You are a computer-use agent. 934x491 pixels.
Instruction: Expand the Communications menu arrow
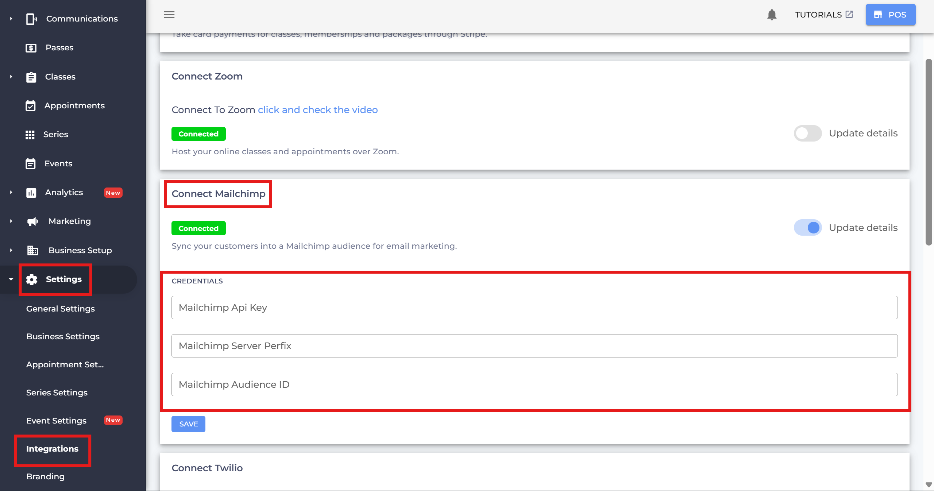point(11,19)
